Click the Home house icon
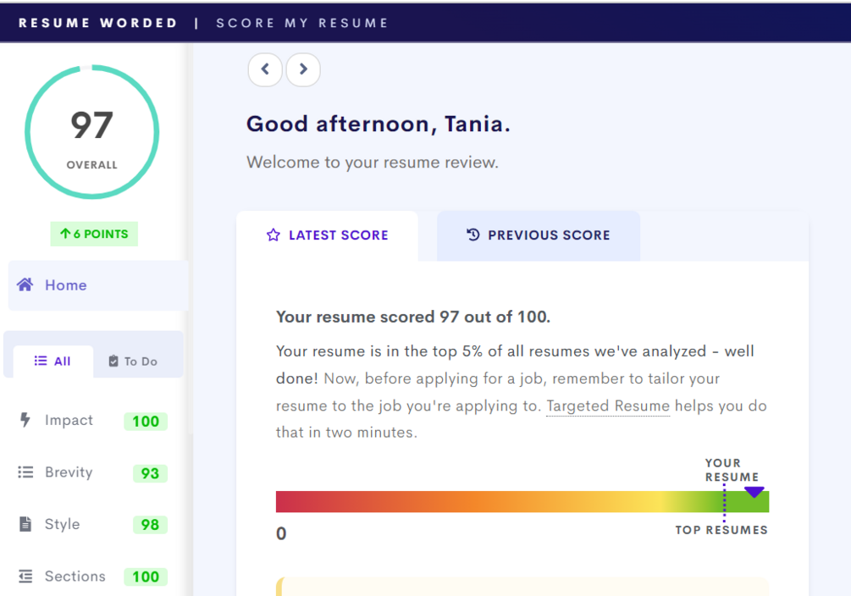 25,285
